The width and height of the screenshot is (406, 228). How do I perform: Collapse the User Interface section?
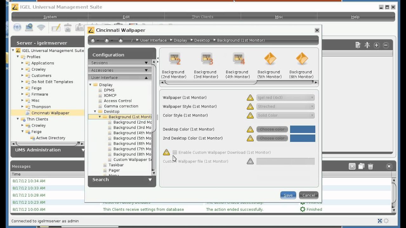pos(120,78)
